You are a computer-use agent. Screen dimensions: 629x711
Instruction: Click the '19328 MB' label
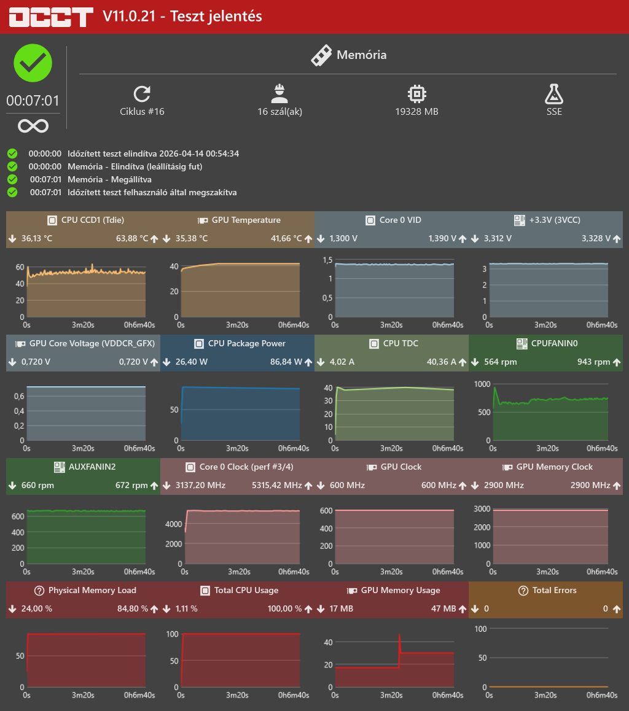tap(416, 112)
